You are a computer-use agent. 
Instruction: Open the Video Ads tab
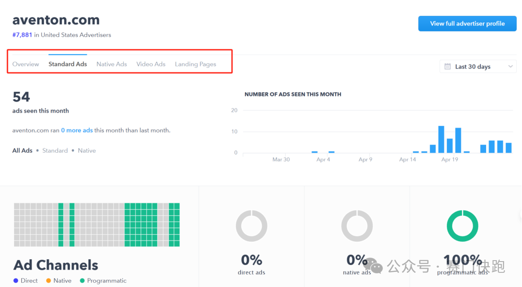(x=151, y=64)
